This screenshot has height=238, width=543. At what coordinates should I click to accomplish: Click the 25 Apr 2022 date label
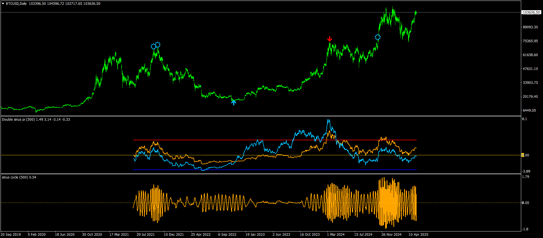tap(201, 235)
